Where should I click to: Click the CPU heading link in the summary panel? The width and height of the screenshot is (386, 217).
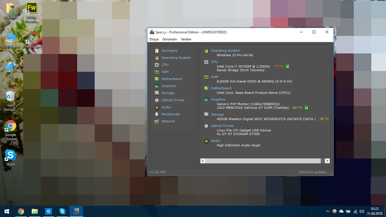[x=214, y=62]
